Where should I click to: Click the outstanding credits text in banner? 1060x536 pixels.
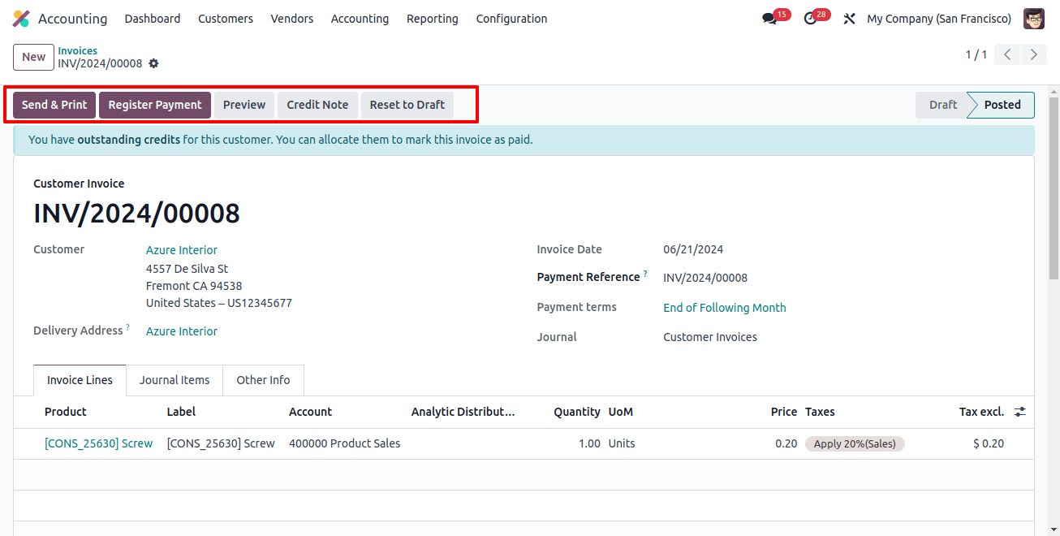(129, 140)
